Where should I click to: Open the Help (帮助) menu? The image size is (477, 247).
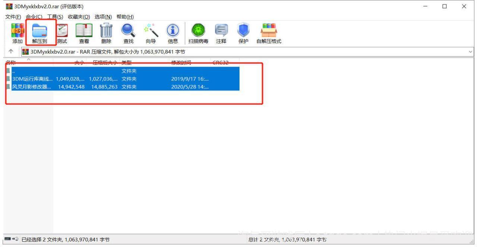pos(125,17)
